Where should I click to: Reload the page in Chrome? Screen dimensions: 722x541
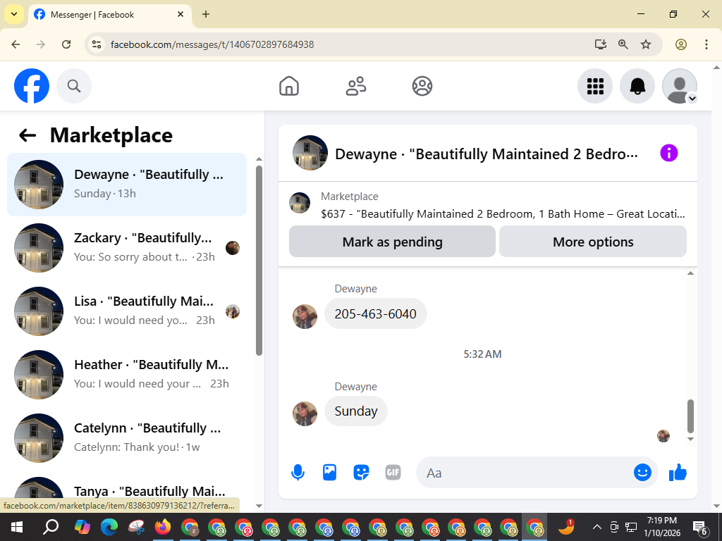[66, 44]
